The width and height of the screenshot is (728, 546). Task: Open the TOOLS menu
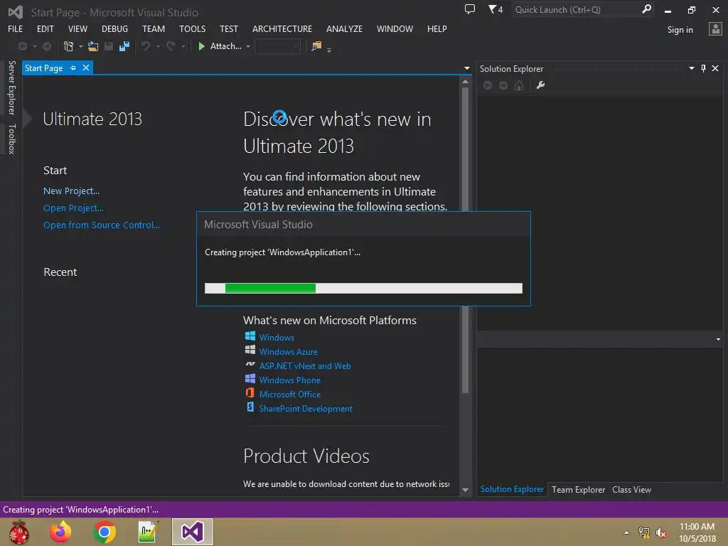[x=192, y=28]
